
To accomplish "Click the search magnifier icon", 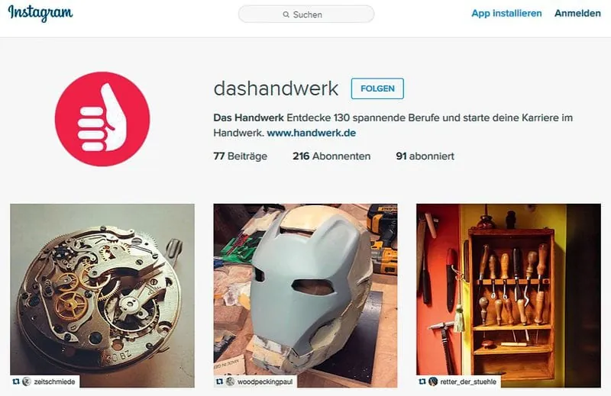I will coord(286,14).
